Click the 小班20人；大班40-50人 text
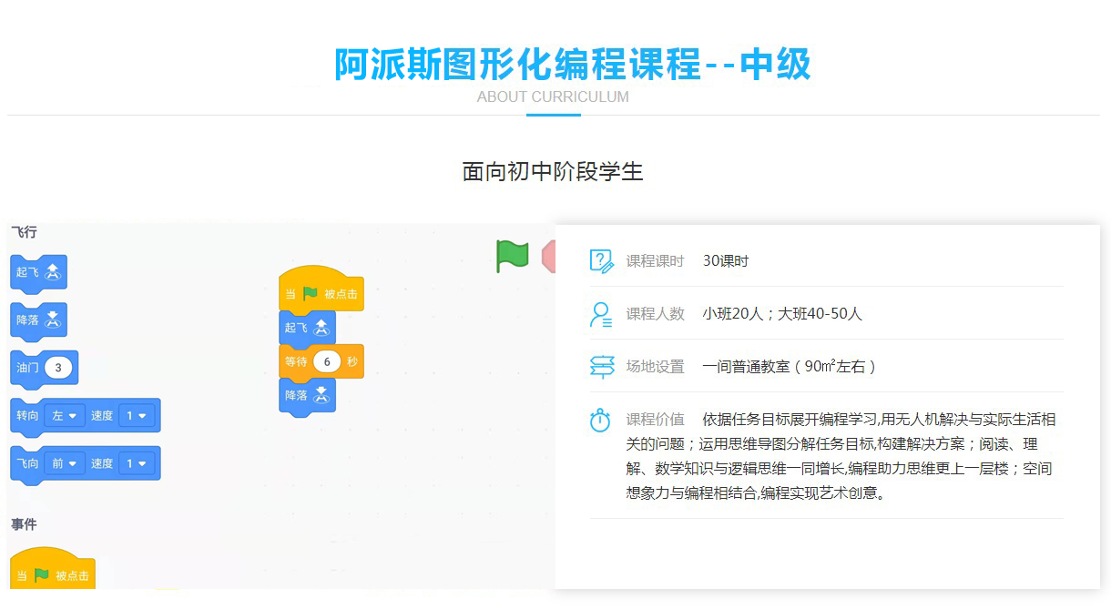 coord(782,314)
